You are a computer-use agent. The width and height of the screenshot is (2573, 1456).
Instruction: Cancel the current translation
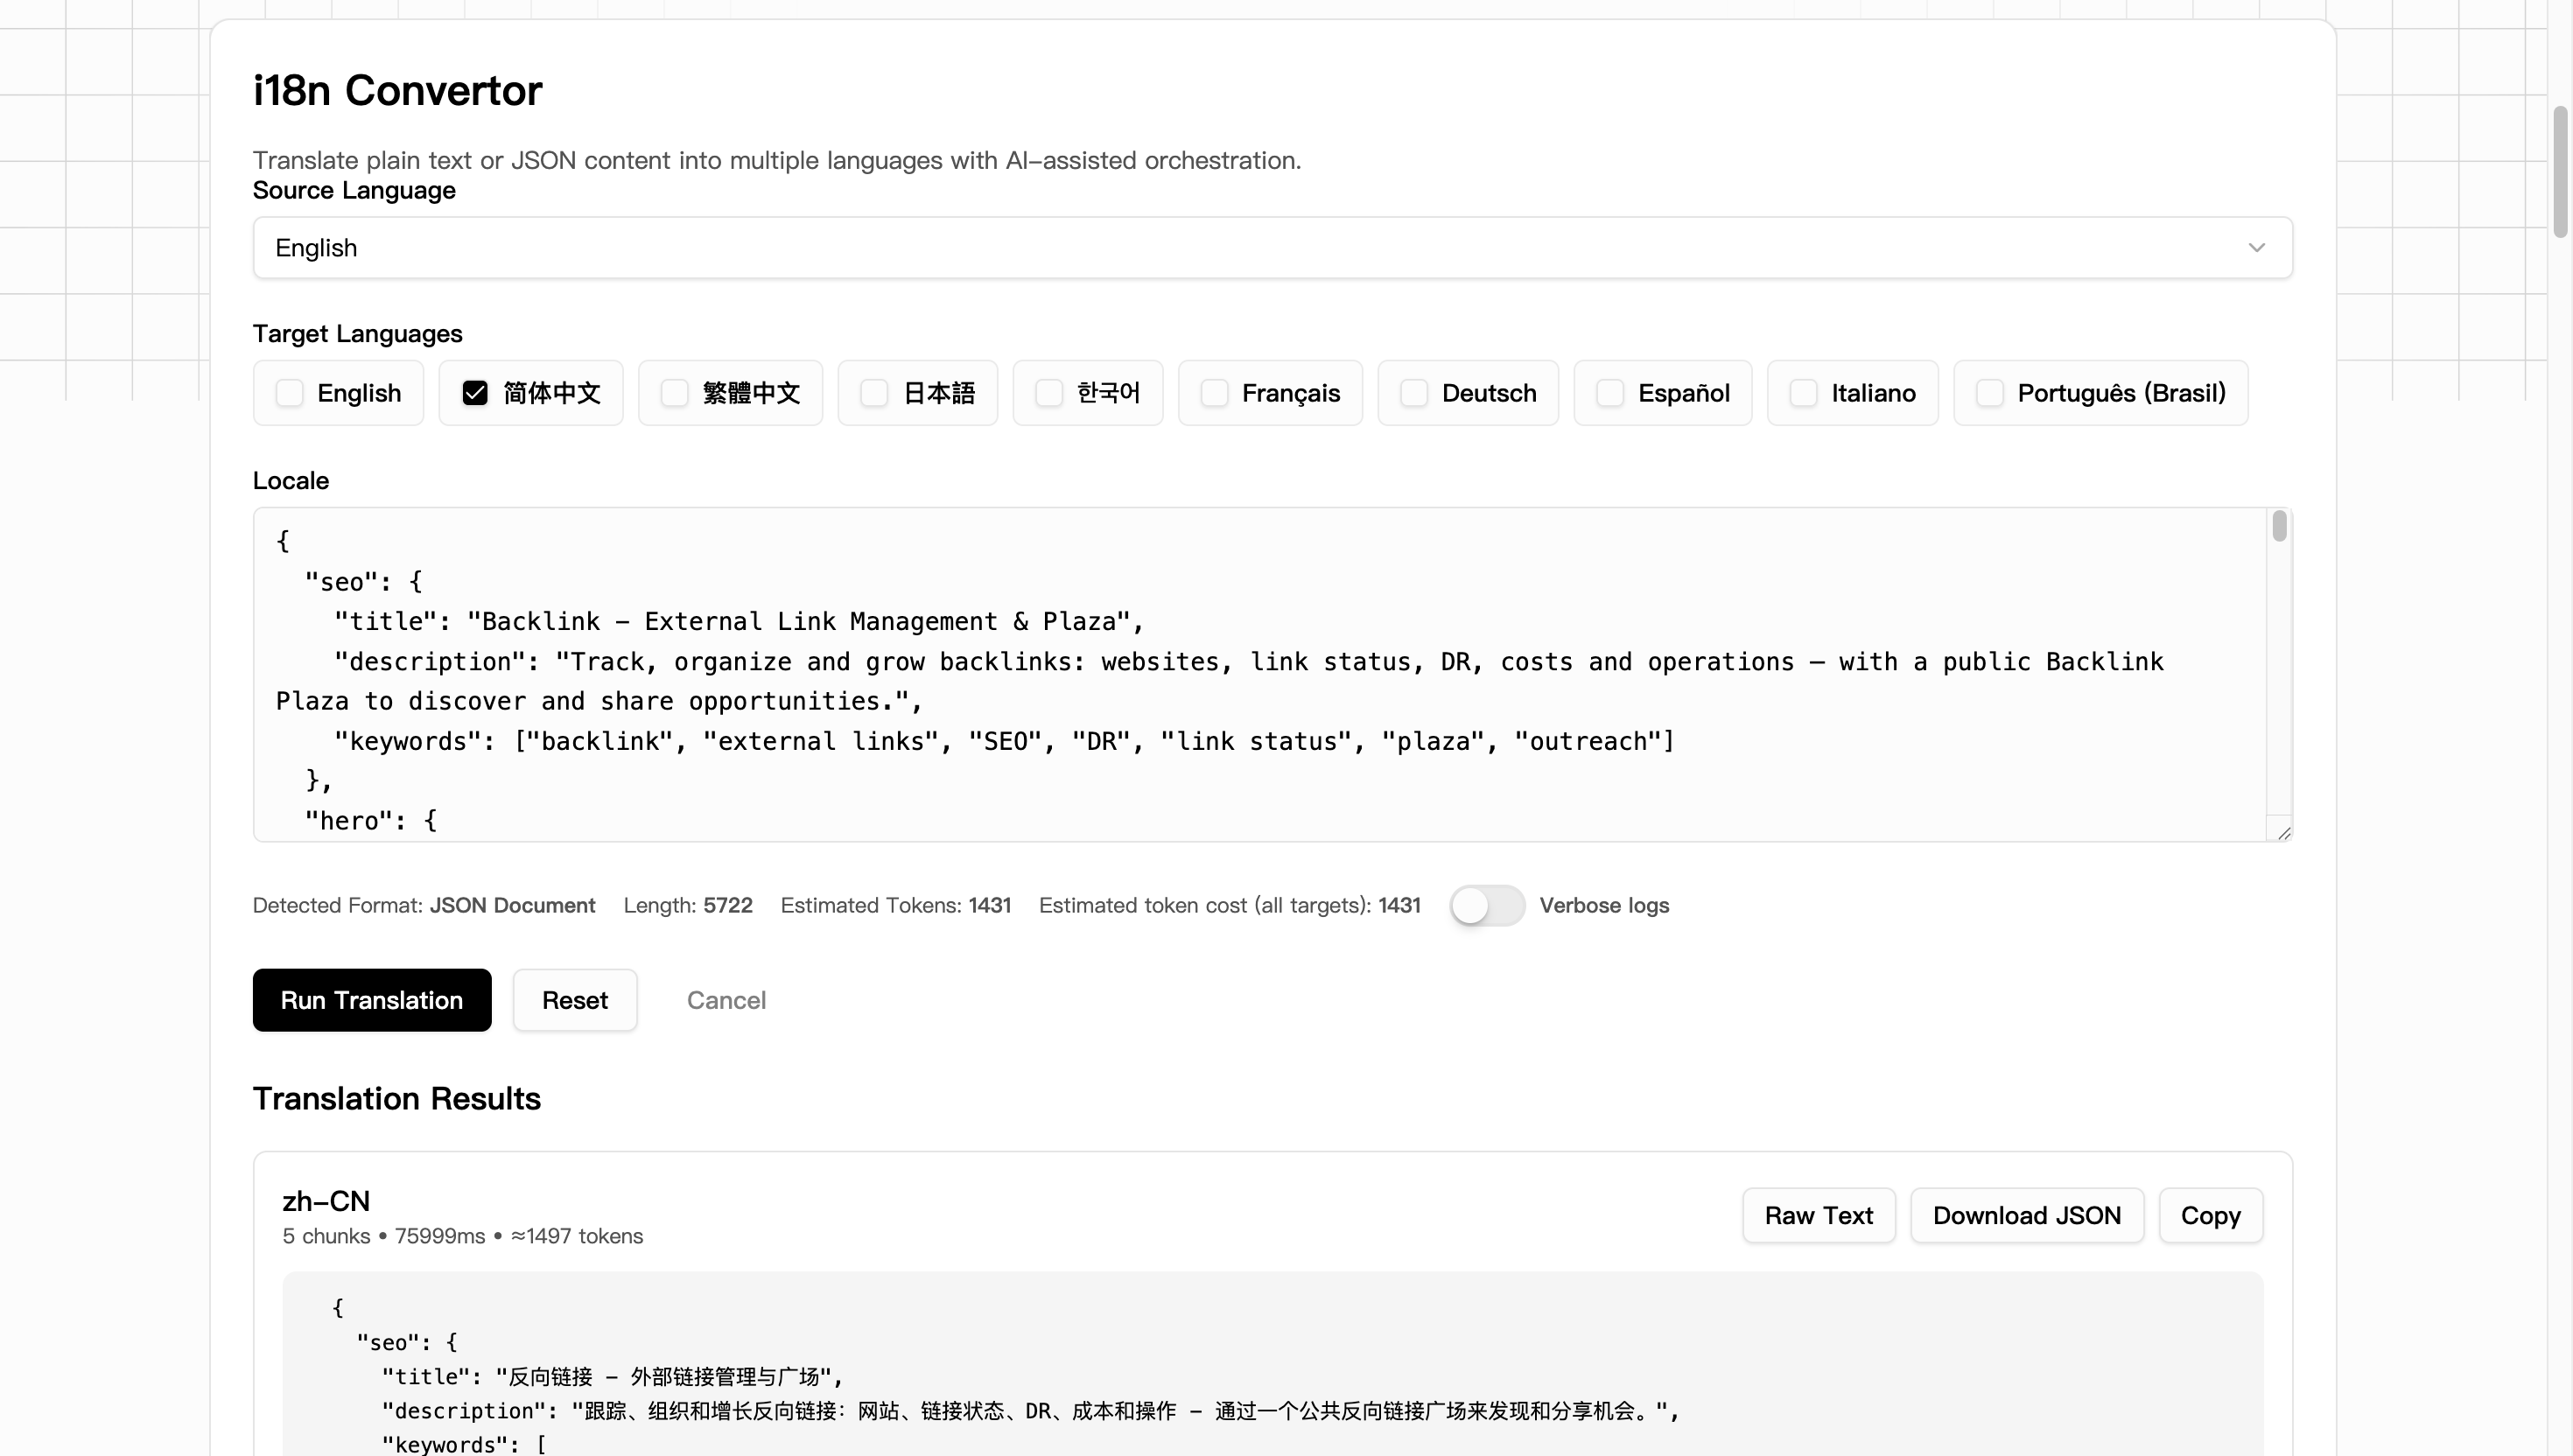(726, 999)
